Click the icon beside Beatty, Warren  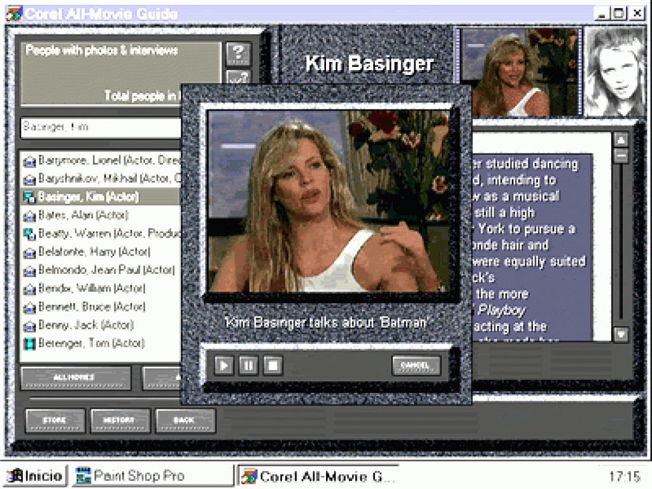pos(29,234)
